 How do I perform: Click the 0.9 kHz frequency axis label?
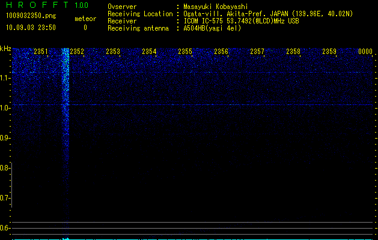click(x=5, y=138)
